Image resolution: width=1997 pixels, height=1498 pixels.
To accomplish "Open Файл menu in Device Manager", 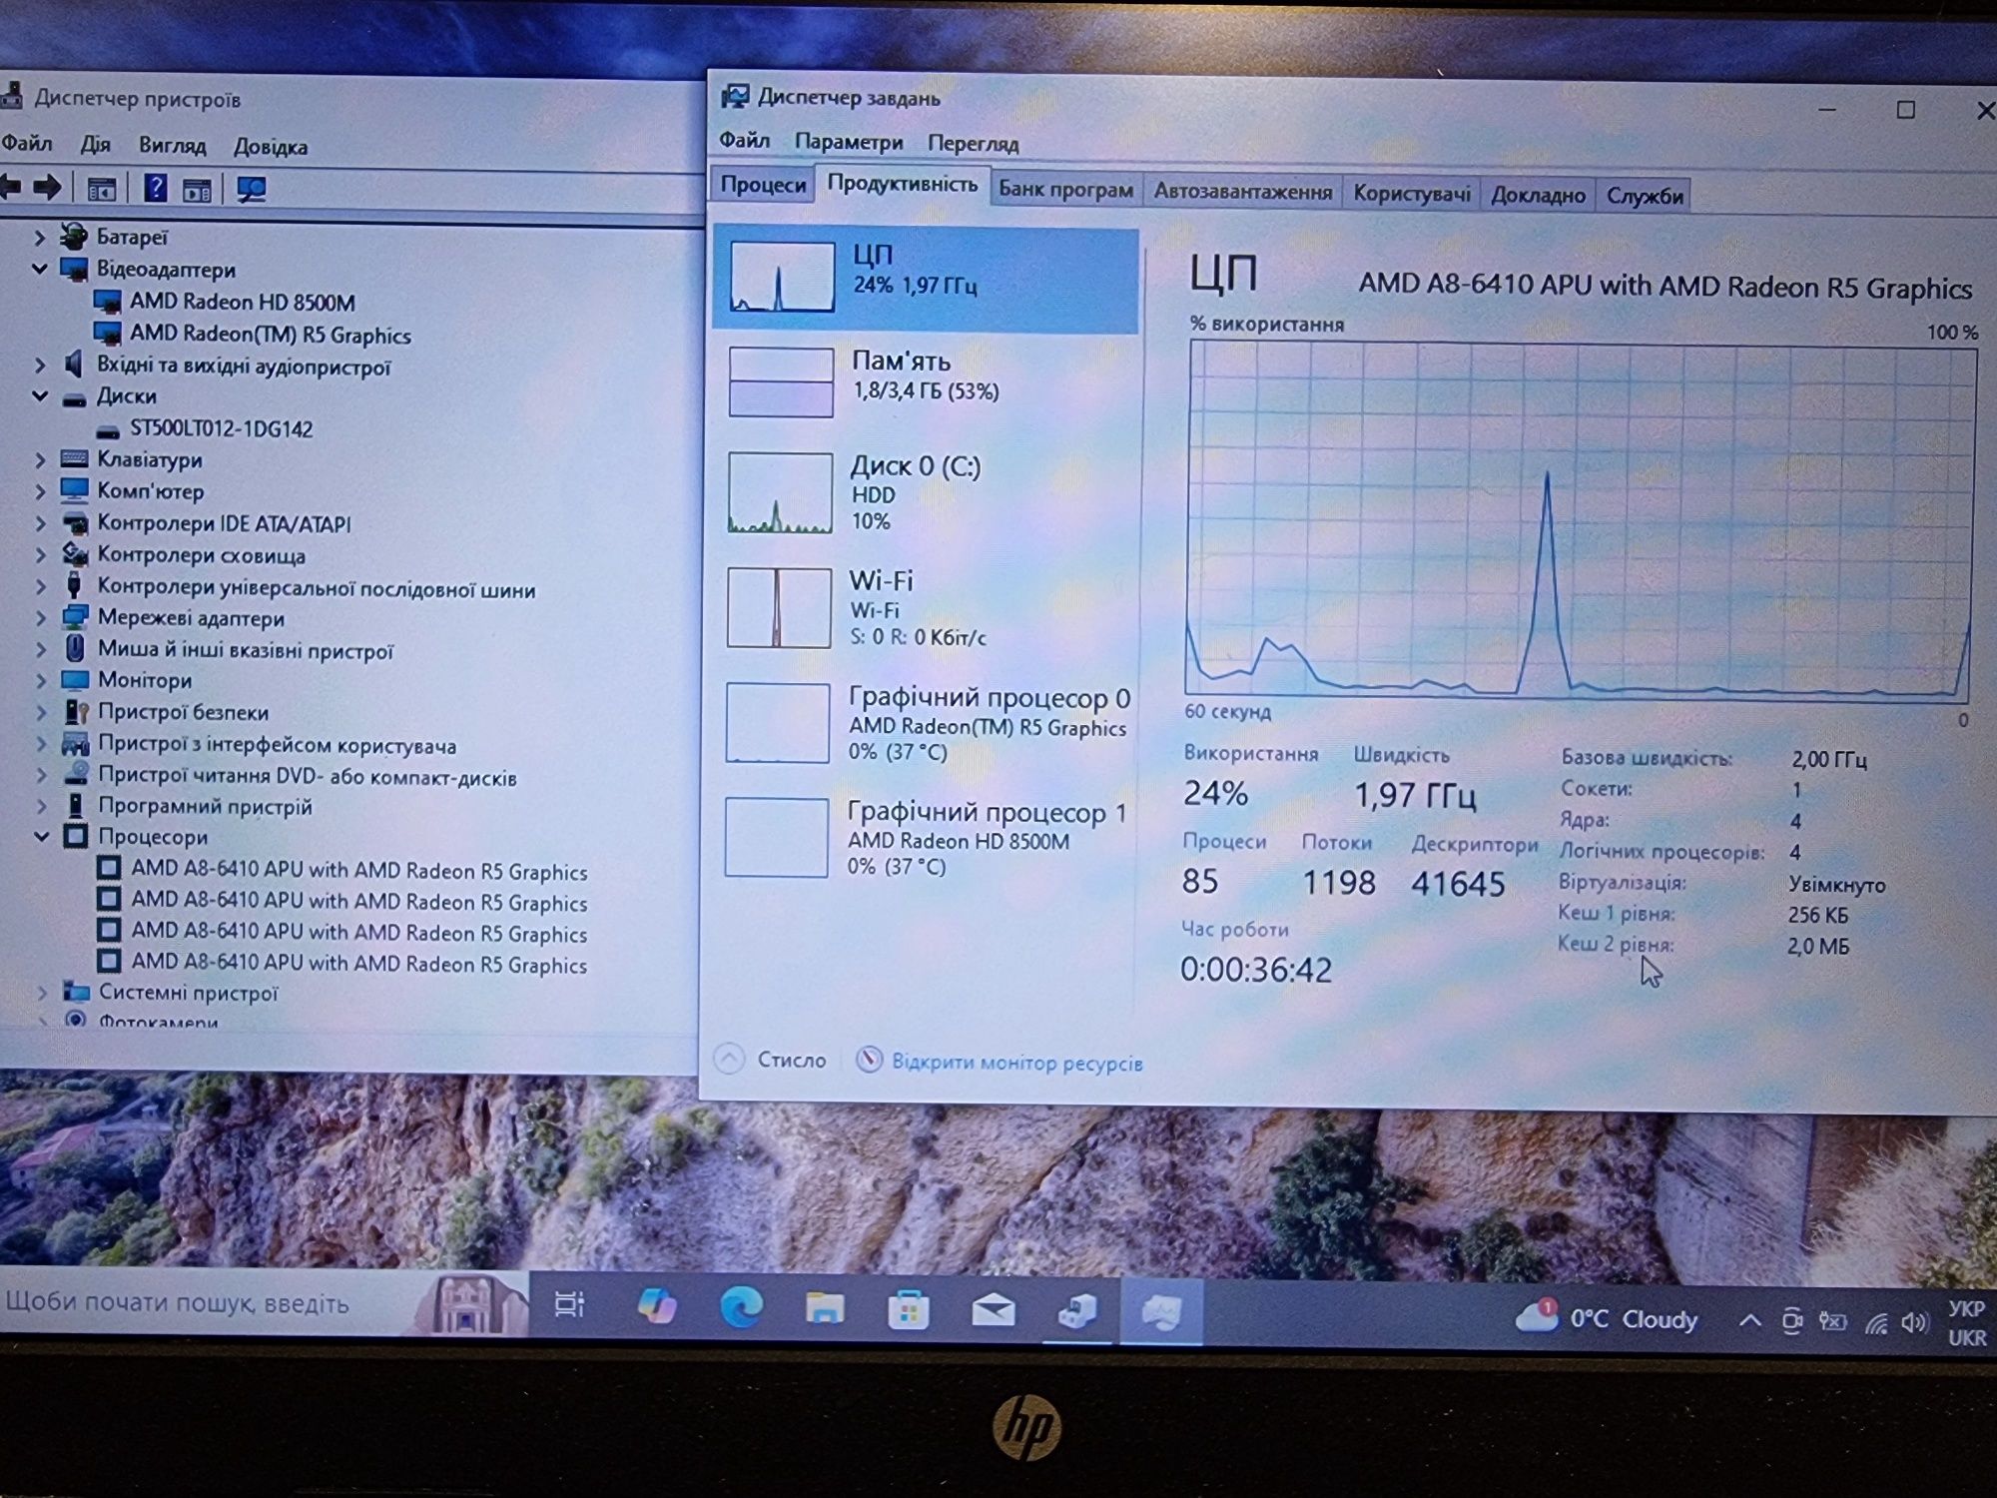I will click(x=27, y=143).
